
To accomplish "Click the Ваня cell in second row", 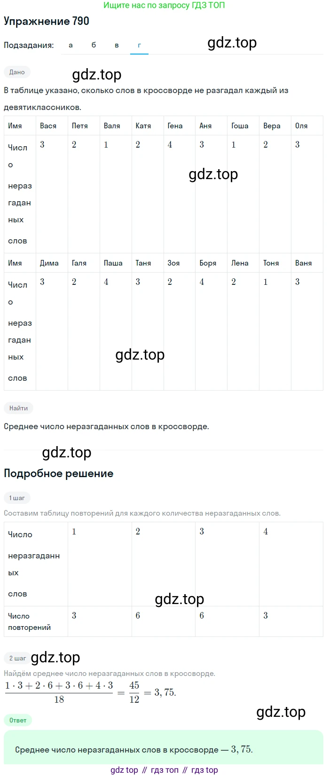I will click(303, 263).
